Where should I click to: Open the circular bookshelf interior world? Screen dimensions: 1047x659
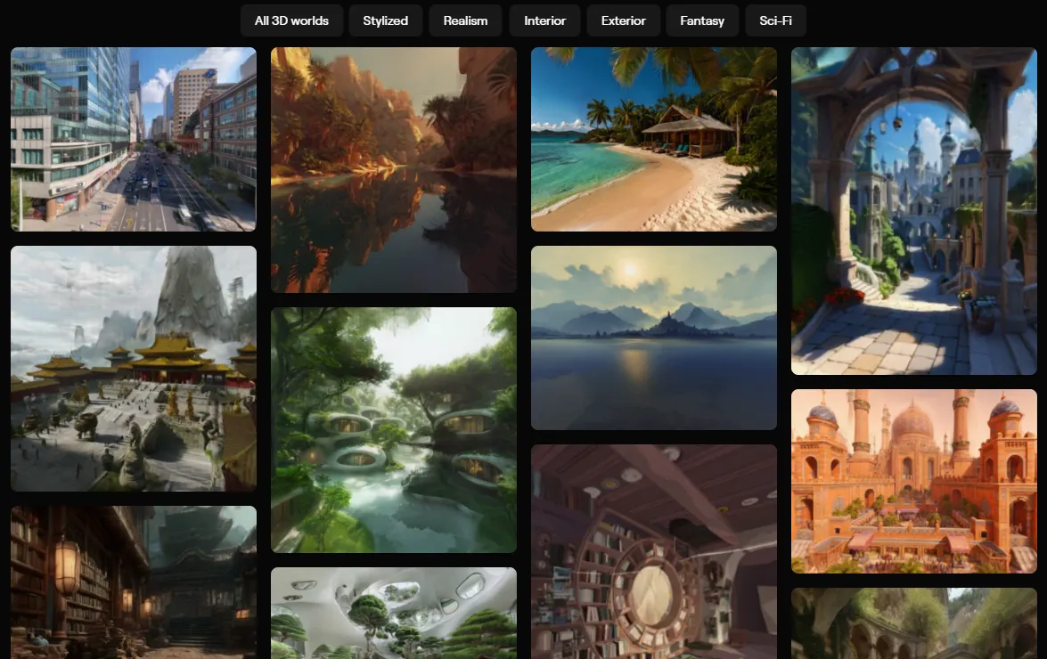[654, 551]
